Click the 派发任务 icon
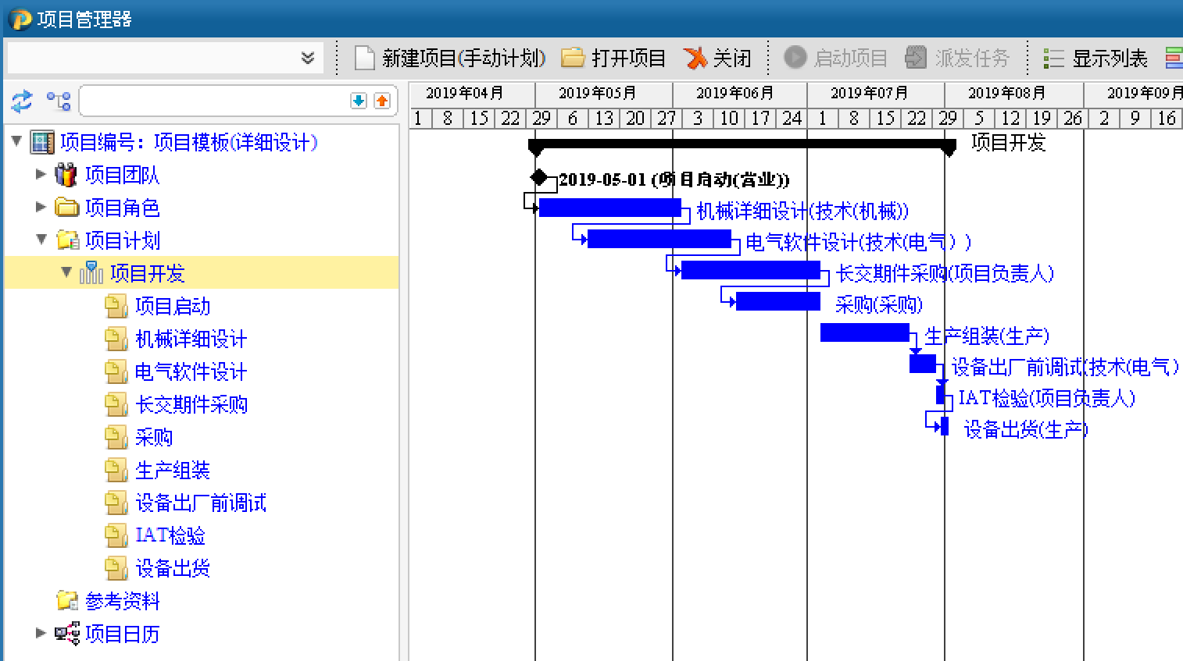Viewport: 1183px width, 661px height. click(916, 58)
